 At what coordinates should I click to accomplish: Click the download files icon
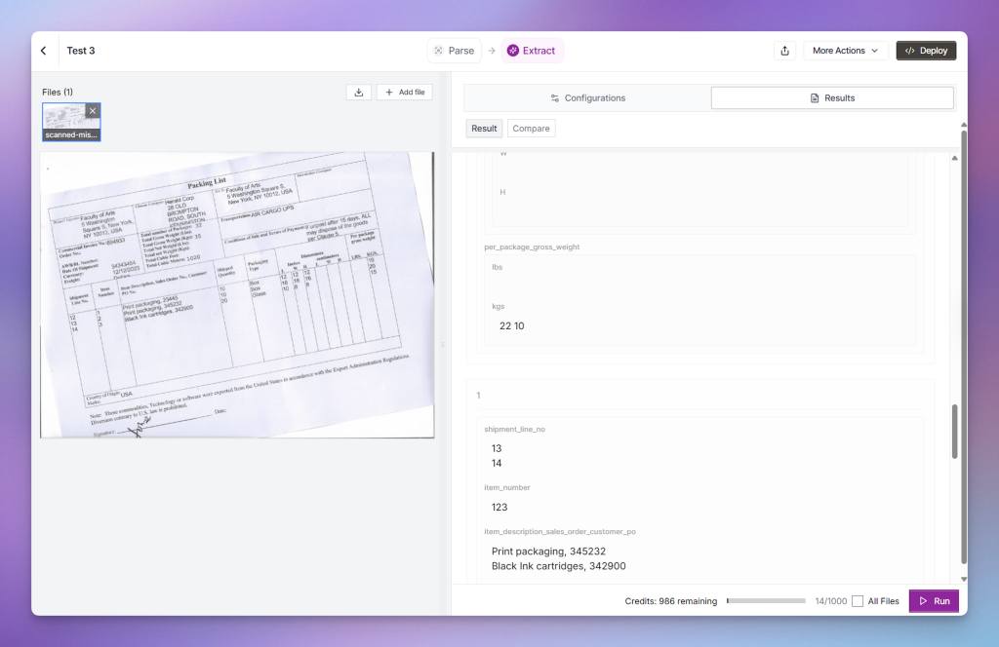point(358,93)
